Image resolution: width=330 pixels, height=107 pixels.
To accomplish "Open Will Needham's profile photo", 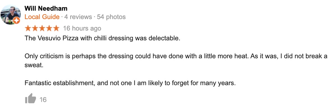I will coord(11,15).
